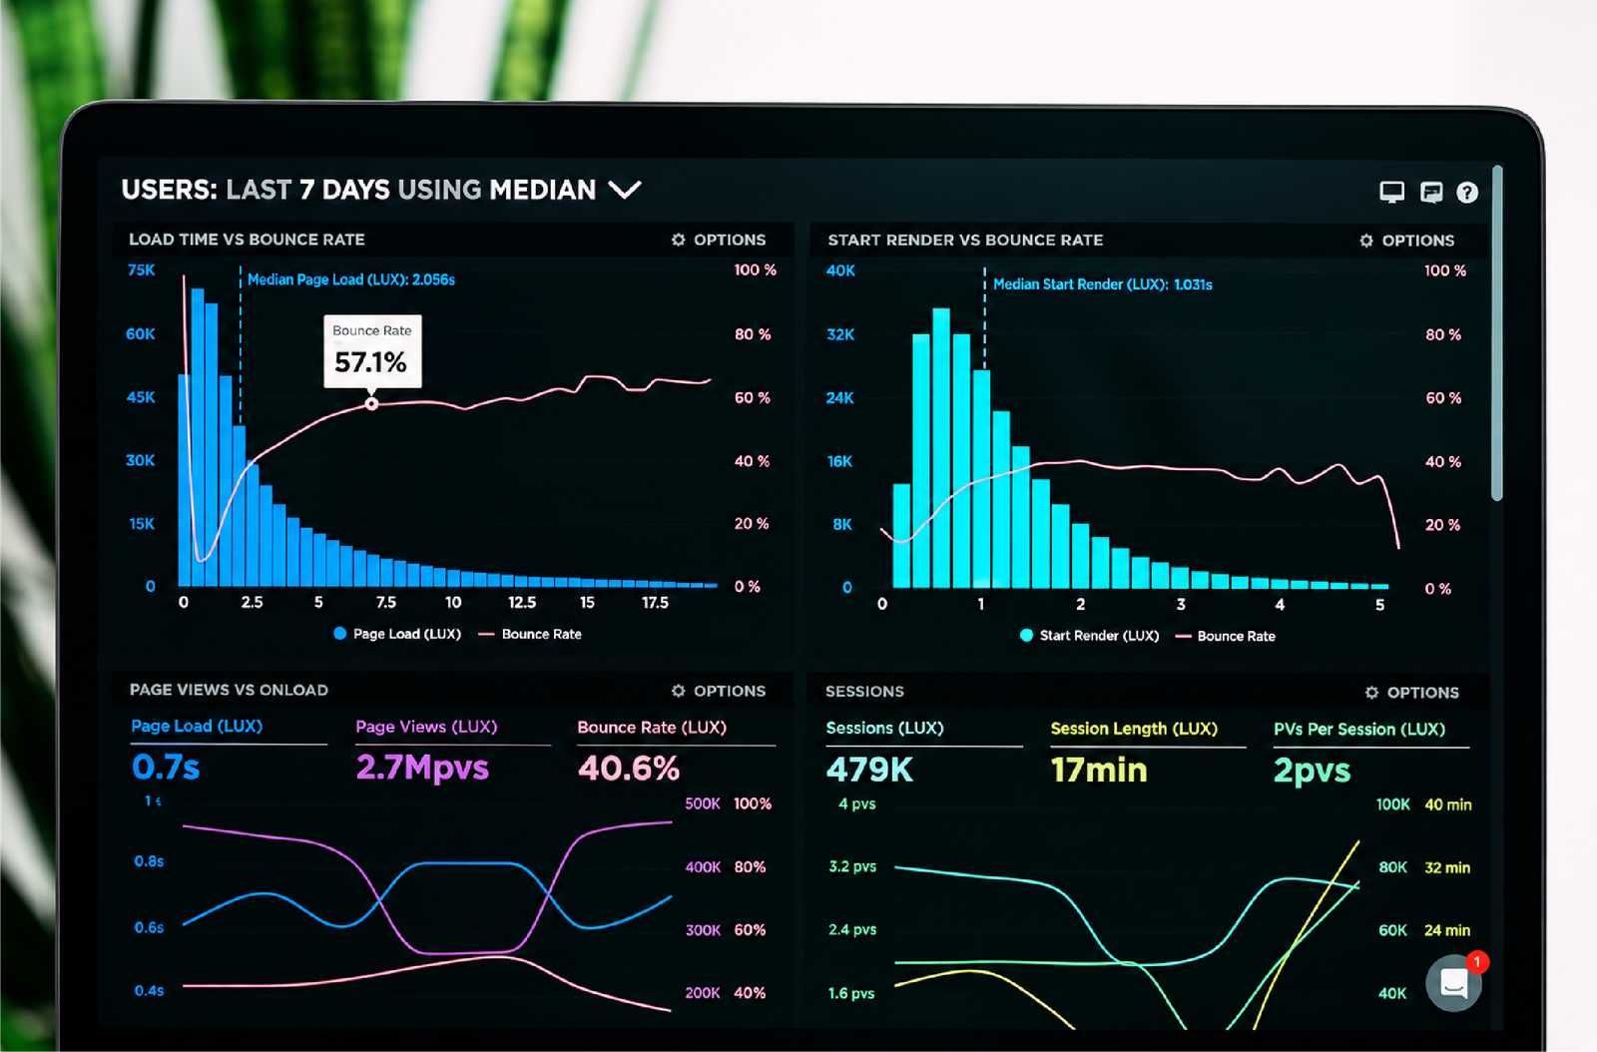Click tallest cyan bar in Start Render histogram

[x=941, y=448]
